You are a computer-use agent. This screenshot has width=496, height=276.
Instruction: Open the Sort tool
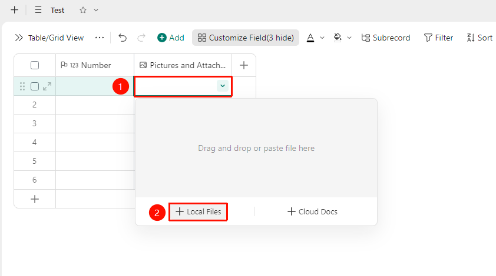[x=480, y=38]
